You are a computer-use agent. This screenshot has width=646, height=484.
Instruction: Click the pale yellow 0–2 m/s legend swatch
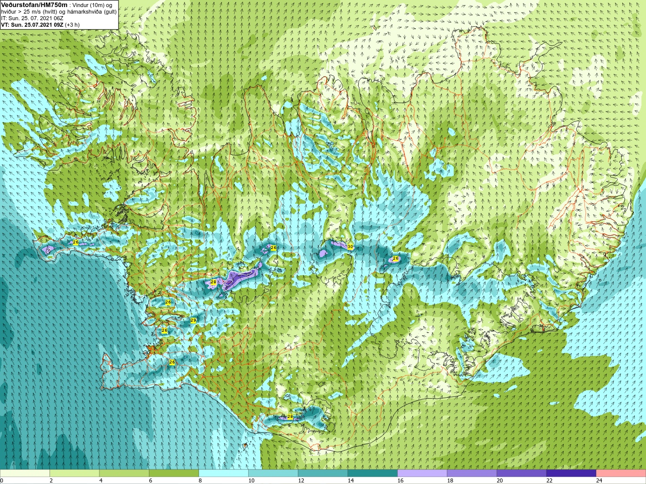[x=25, y=473]
